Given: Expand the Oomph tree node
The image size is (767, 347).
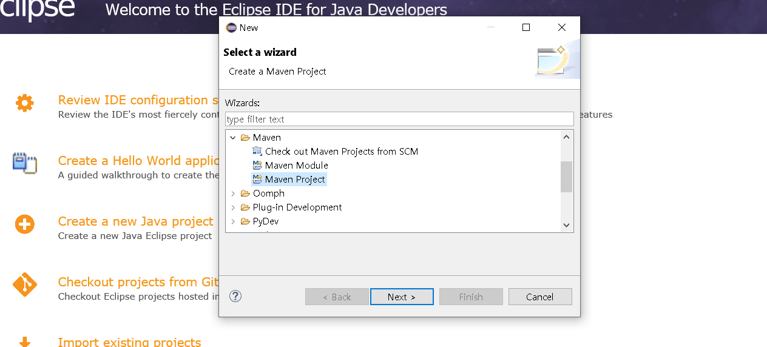Looking at the screenshot, I should click(x=232, y=194).
